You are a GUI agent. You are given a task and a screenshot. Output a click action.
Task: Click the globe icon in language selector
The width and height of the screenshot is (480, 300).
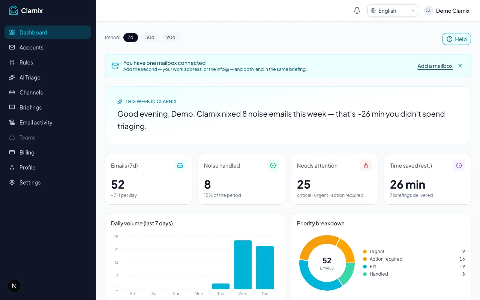(373, 10)
